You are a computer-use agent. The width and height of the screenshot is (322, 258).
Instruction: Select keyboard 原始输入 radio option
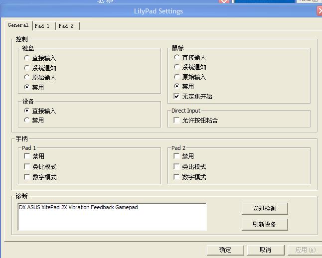[27, 78]
